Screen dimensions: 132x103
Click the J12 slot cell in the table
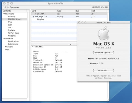93,17
